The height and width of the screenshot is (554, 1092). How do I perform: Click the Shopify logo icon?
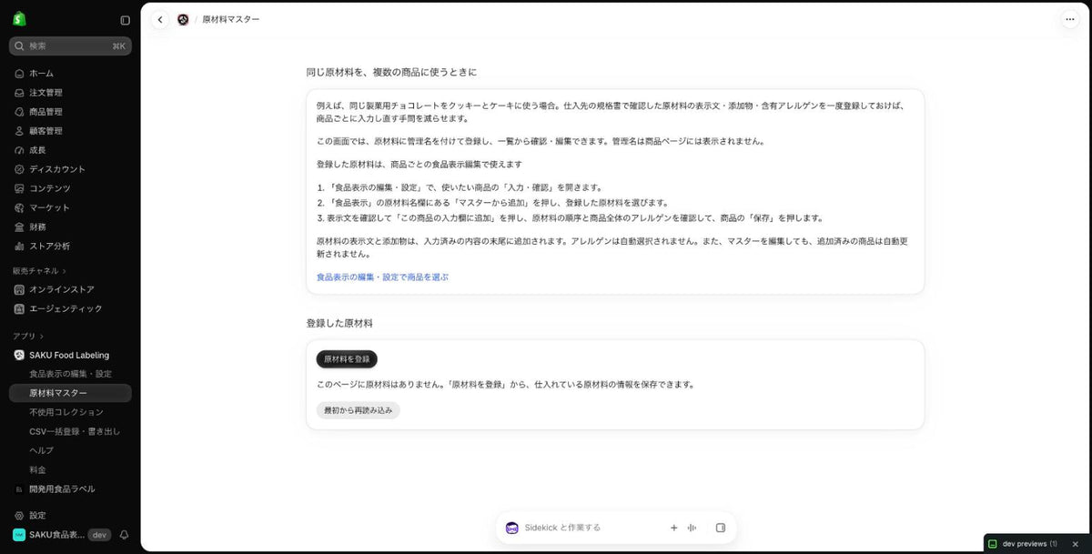[x=19, y=19]
